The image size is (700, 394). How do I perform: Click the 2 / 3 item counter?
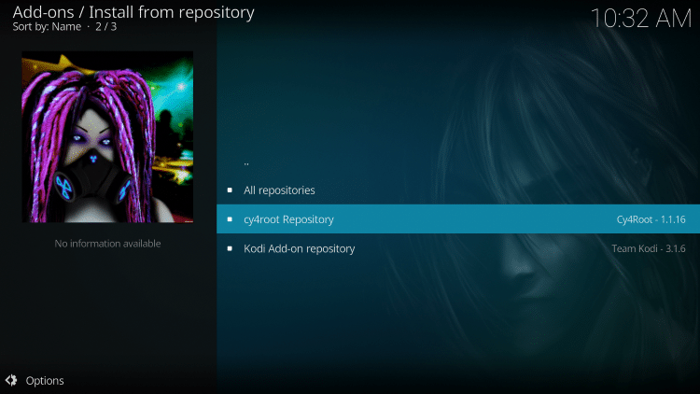105,27
